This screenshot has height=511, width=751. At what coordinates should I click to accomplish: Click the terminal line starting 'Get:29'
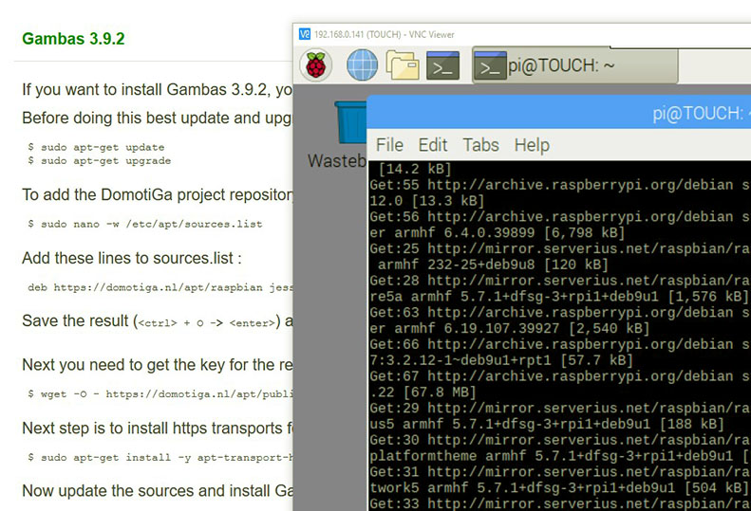pos(560,408)
